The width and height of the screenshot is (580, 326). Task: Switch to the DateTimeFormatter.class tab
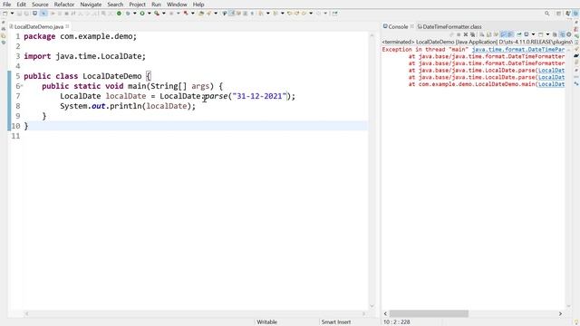coord(449,26)
